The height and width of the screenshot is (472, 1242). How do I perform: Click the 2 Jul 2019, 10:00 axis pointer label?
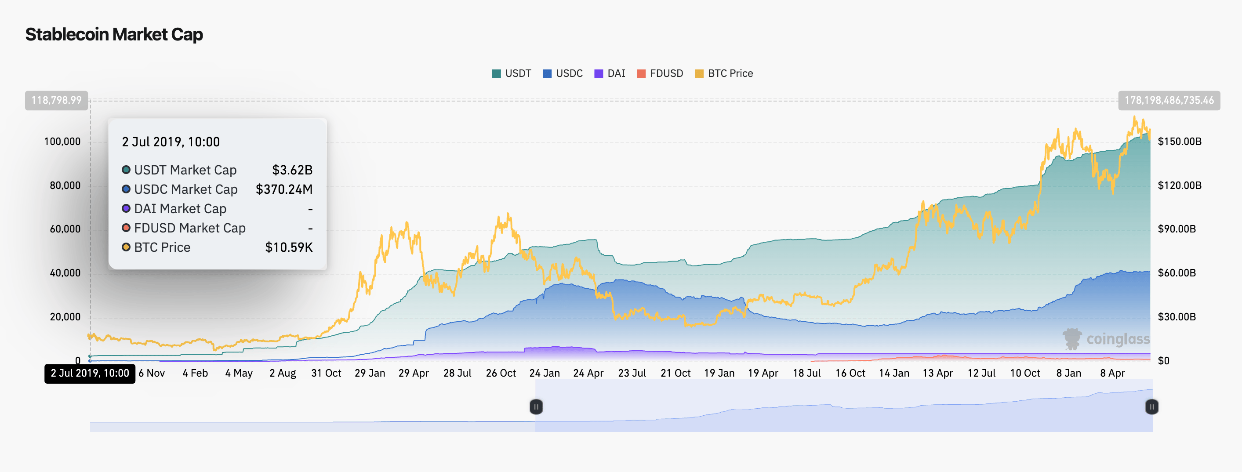click(x=90, y=374)
